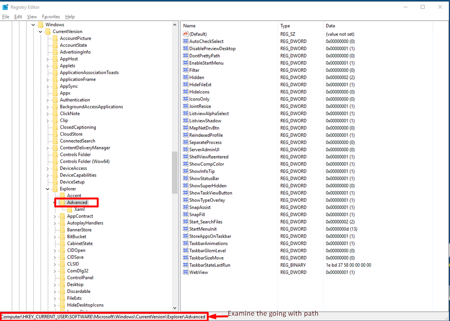
Task: Click the ShowStatusBar value icon
Action: [185, 178]
